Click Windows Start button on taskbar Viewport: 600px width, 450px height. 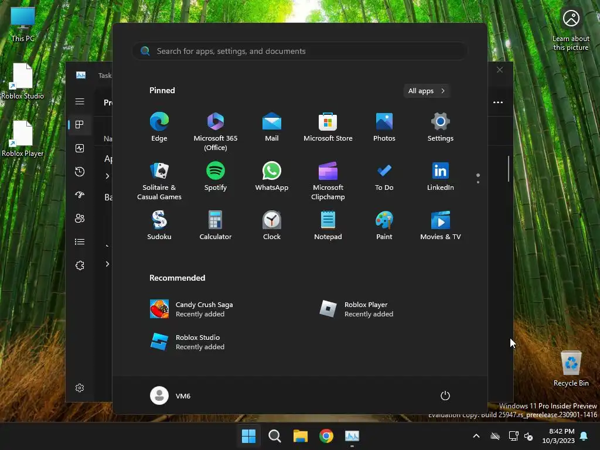pos(248,436)
